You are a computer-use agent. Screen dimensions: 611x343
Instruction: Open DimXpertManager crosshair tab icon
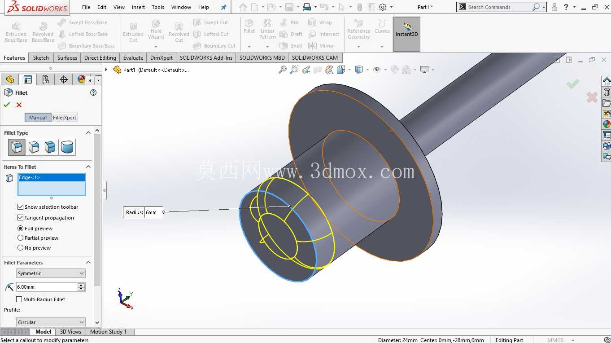pos(64,79)
